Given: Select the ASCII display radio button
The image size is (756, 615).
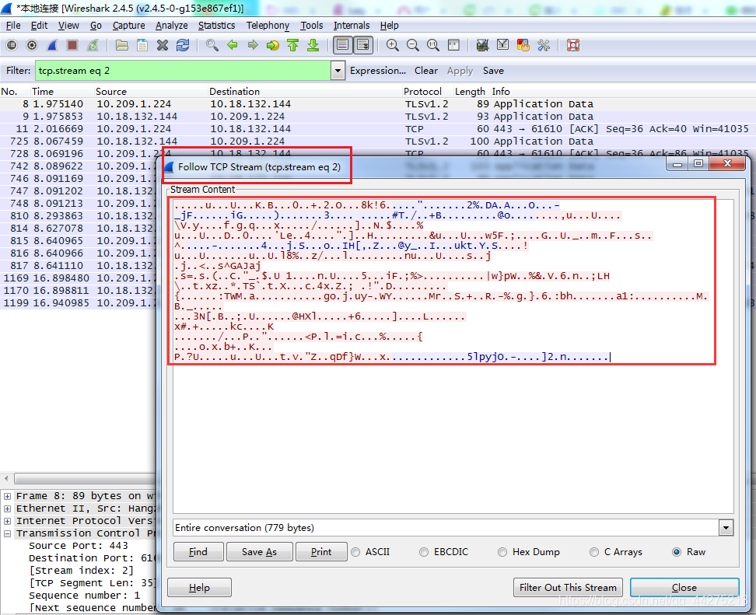Looking at the screenshot, I should 355,552.
